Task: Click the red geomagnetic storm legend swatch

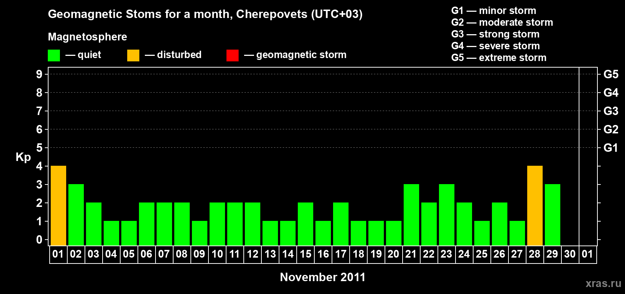Action: tap(232, 55)
